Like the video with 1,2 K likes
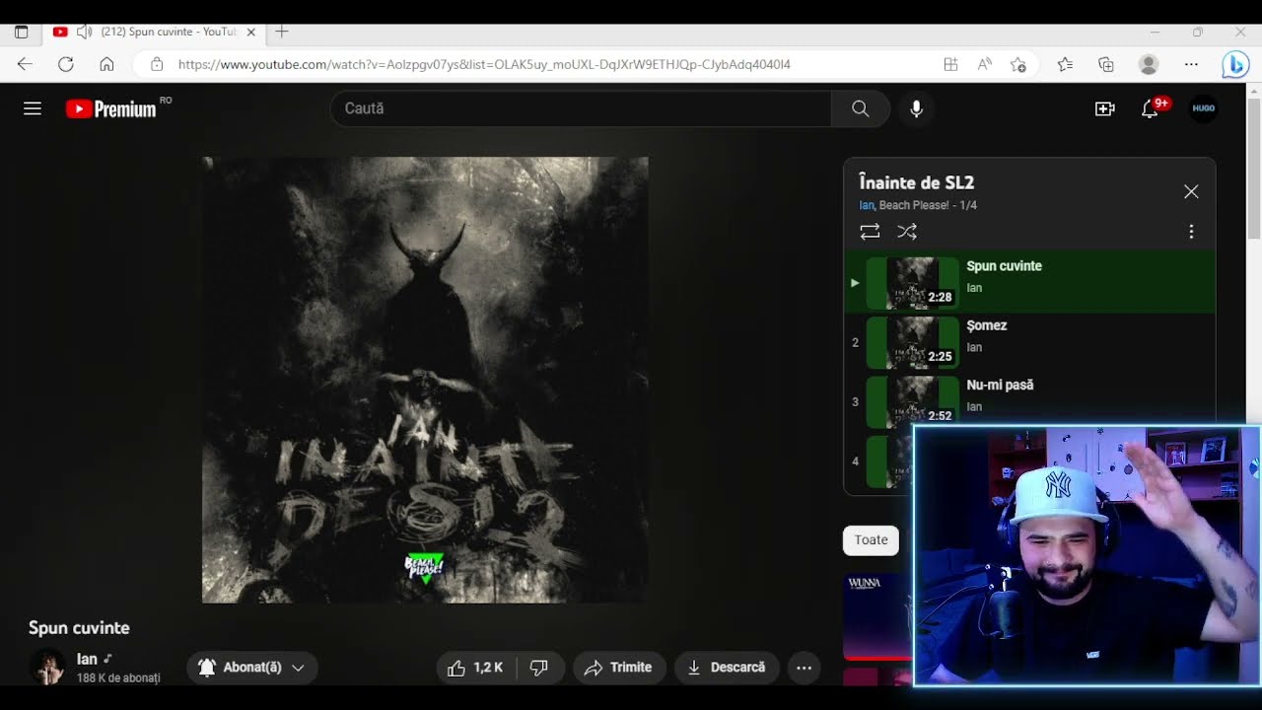Image resolution: width=1262 pixels, height=710 pixels. [476, 668]
